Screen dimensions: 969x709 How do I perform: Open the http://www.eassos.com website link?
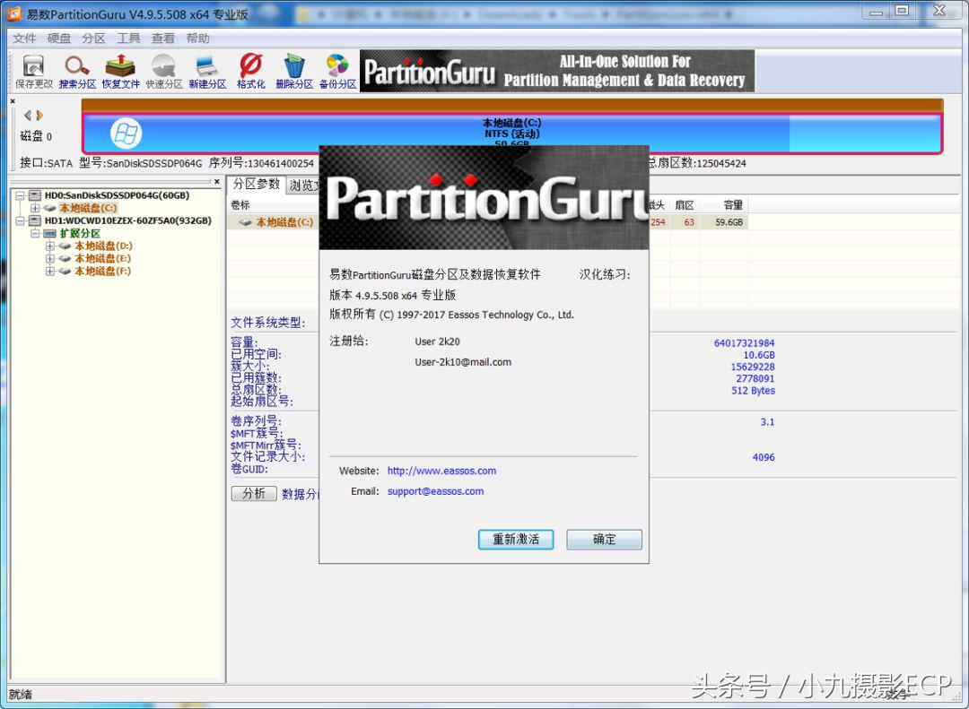tap(441, 471)
